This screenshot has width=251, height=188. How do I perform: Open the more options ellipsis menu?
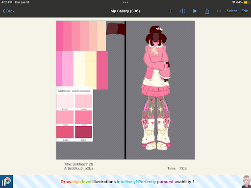pyautogui.click(x=219, y=11)
